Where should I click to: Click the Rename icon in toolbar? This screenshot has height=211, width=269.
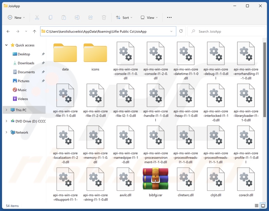(x=77, y=17)
